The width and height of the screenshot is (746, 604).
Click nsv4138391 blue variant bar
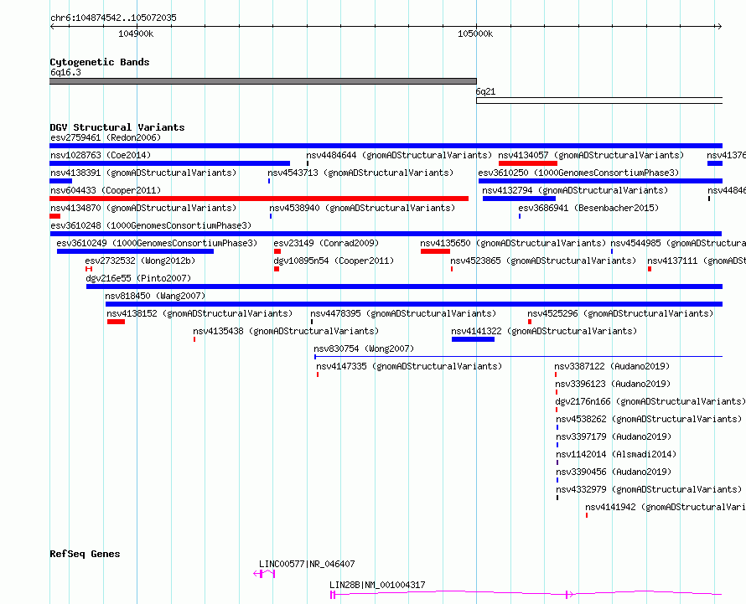[x=61, y=181]
